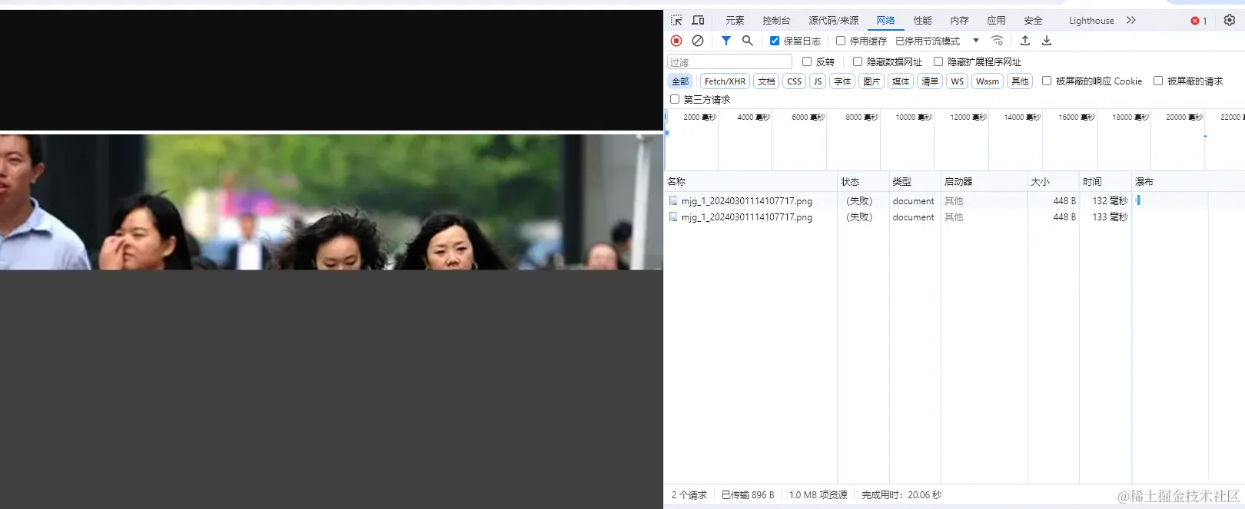Export HAR file download icon

coord(1047,41)
